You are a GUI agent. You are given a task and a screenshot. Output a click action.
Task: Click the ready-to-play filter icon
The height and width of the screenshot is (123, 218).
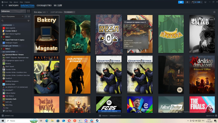tap(29, 16)
